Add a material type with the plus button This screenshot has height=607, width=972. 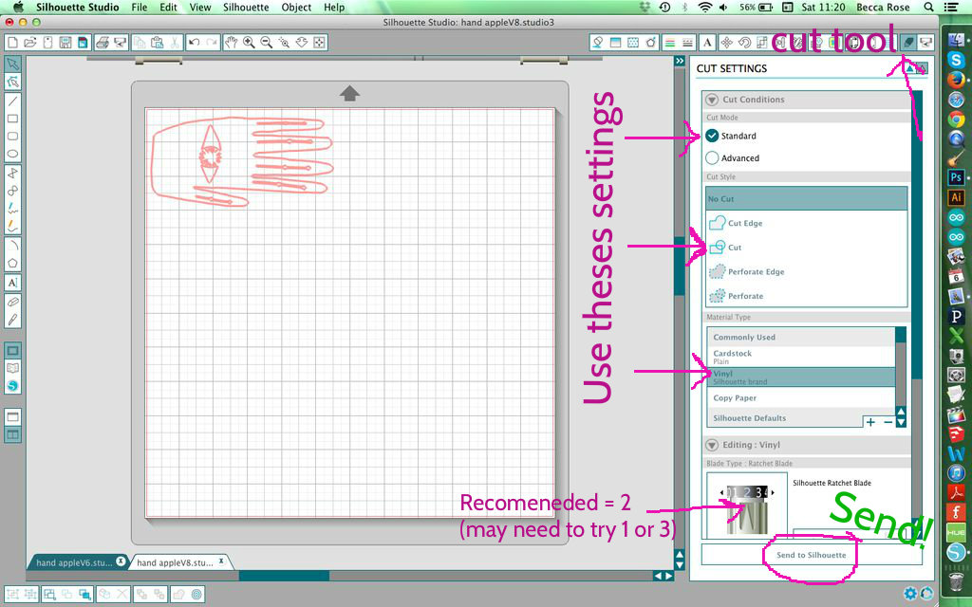pyautogui.click(x=870, y=422)
